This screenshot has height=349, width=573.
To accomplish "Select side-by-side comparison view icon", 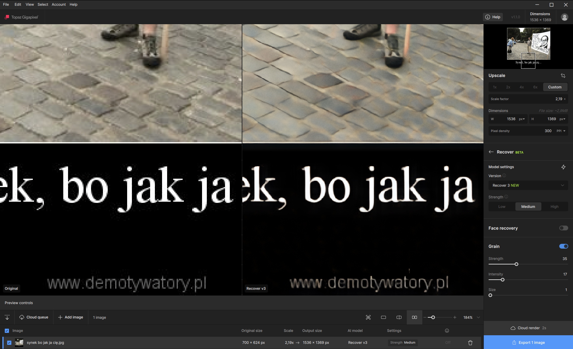I will (414, 317).
